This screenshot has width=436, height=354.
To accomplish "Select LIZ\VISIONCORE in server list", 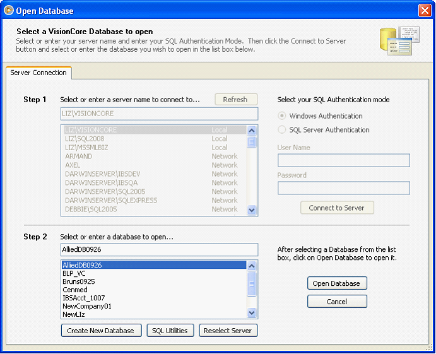I will click(x=155, y=130).
